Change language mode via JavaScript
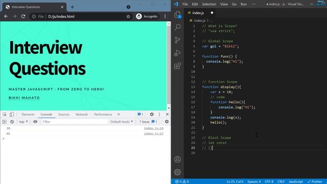 pyautogui.click(x=296, y=181)
